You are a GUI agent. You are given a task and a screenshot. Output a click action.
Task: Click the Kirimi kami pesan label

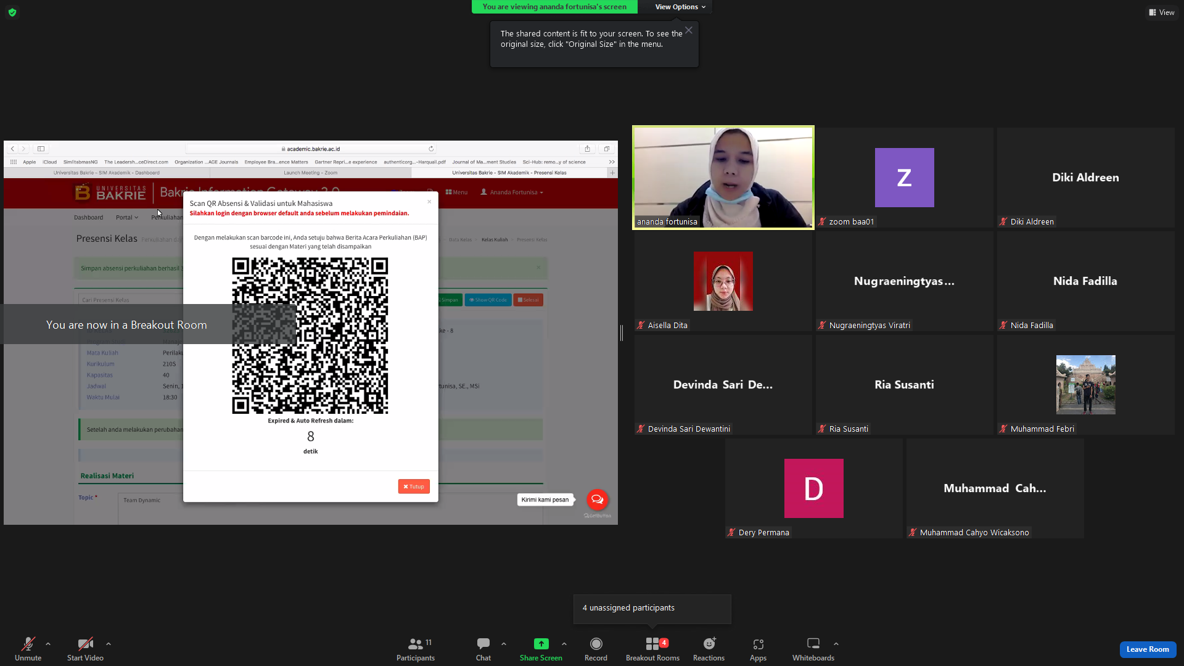pos(545,500)
